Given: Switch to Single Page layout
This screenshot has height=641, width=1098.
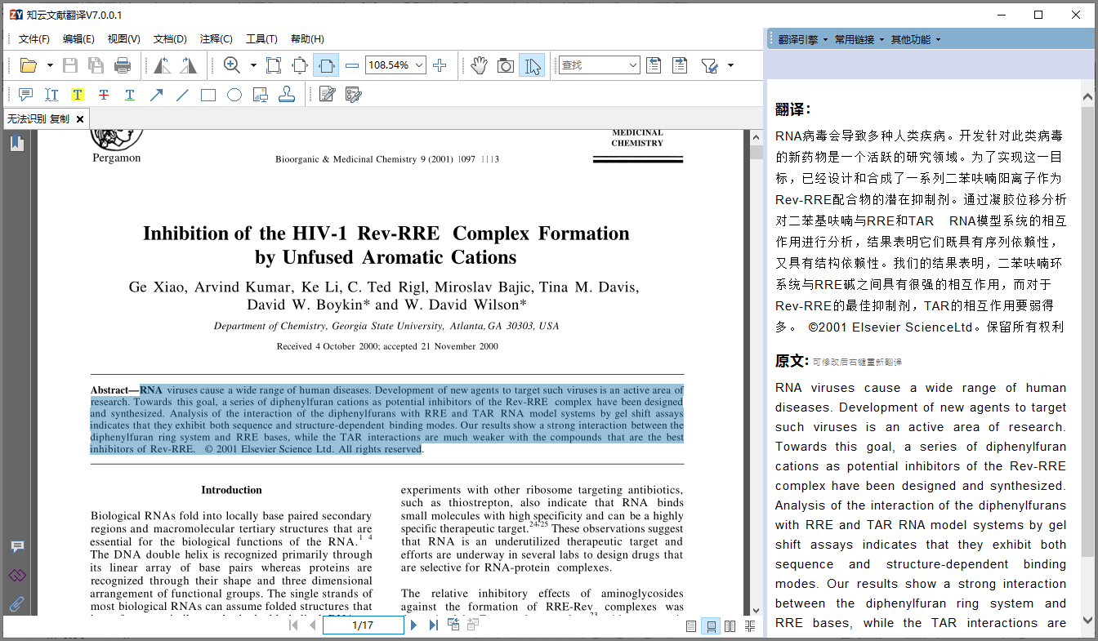Looking at the screenshot, I should coord(691,626).
